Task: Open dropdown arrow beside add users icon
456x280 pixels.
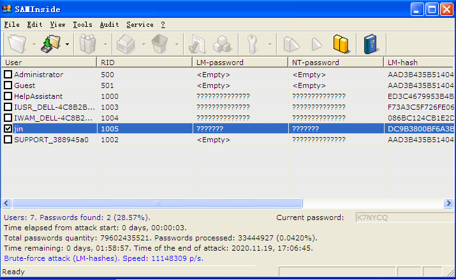Action: 106,45
